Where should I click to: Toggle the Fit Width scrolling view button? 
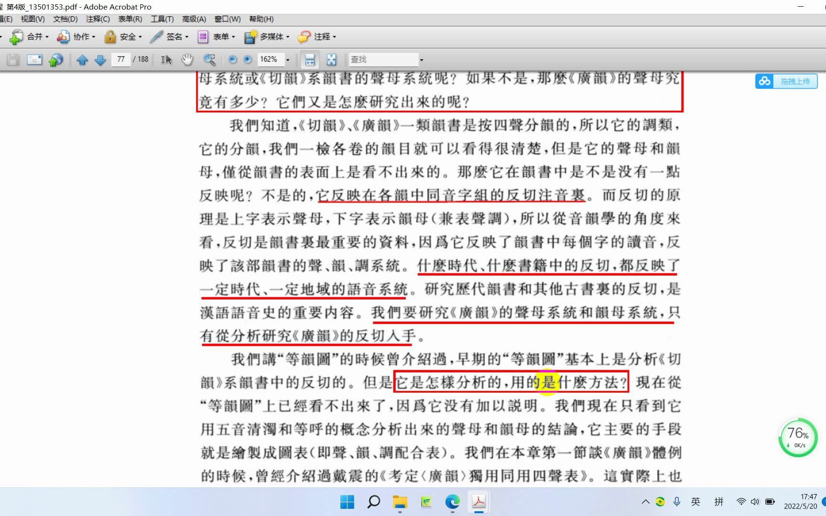coord(310,60)
